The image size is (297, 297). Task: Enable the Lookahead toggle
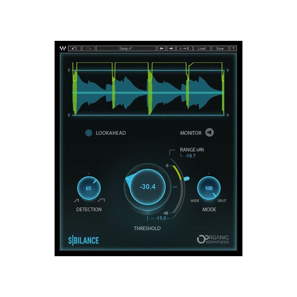89,133
